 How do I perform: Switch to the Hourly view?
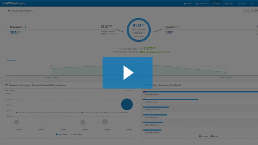click(246, 11)
